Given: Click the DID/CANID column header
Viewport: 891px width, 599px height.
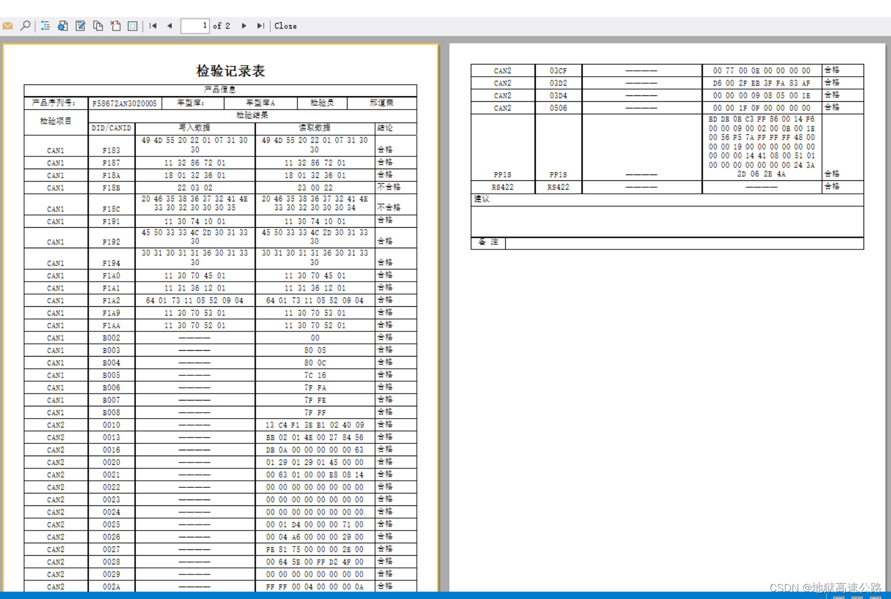Looking at the screenshot, I should pyautogui.click(x=111, y=128).
